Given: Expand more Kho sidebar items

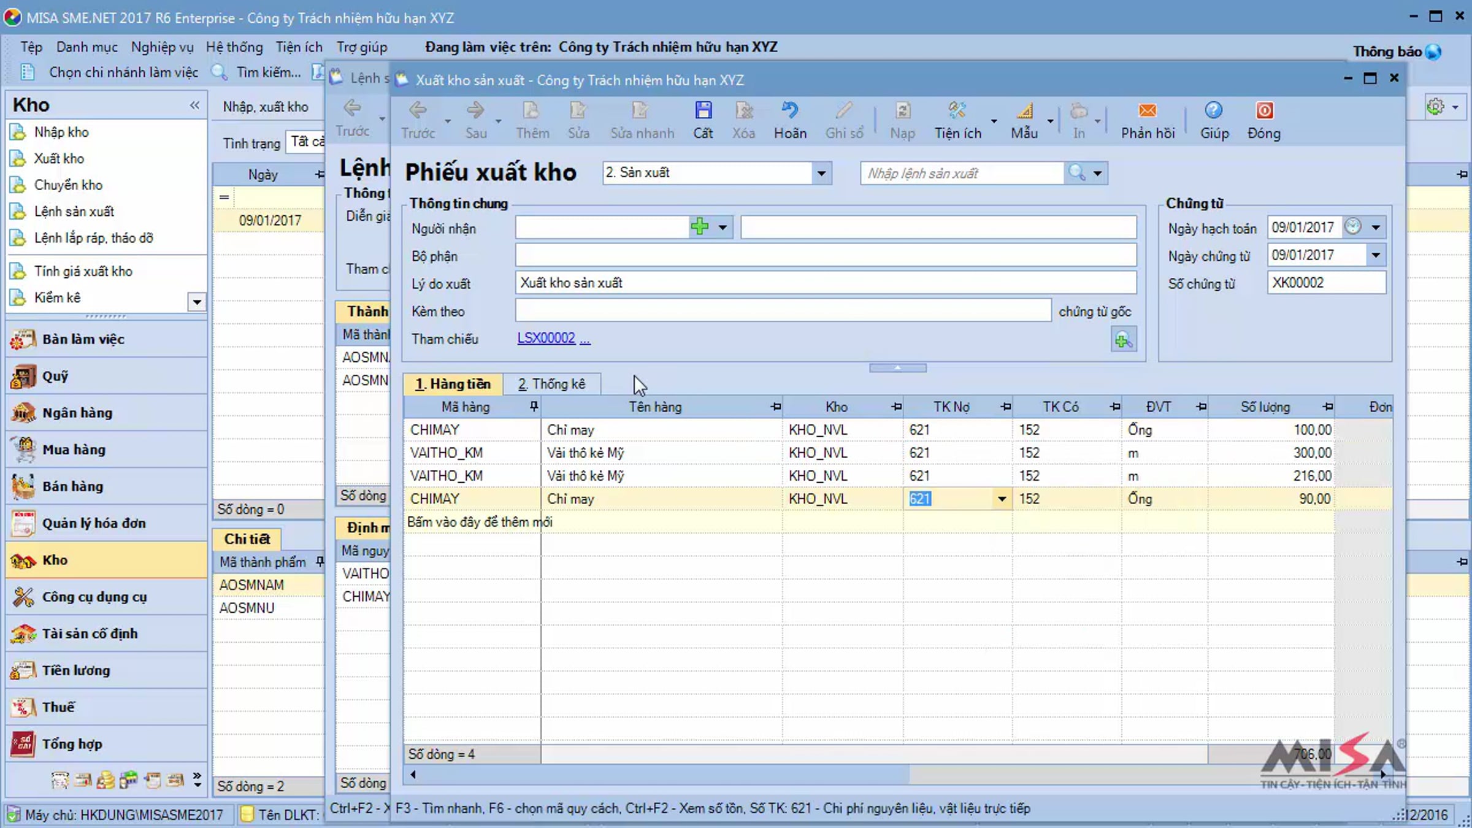Looking at the screenshot, I should coord(196,302).
